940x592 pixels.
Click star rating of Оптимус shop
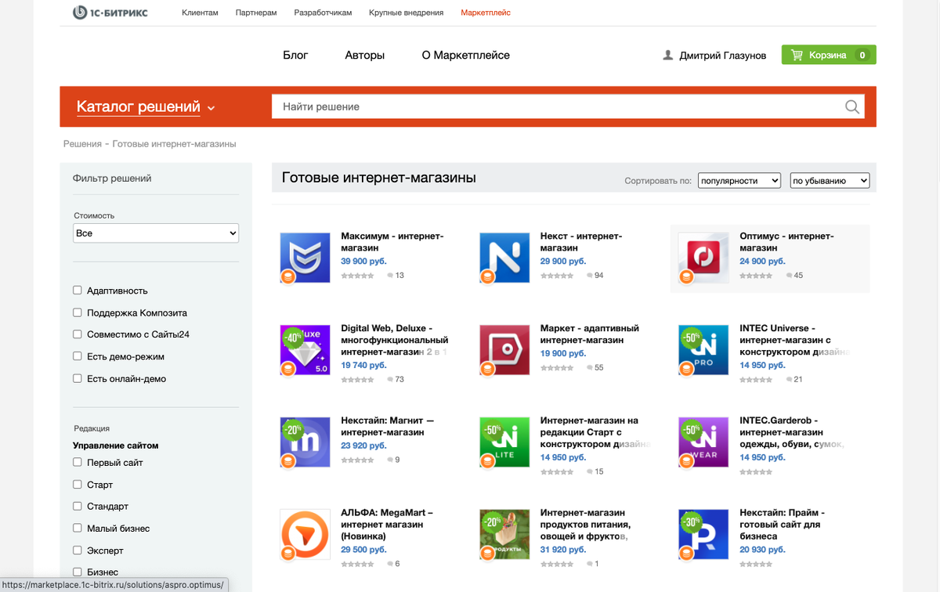pos(756,276)
